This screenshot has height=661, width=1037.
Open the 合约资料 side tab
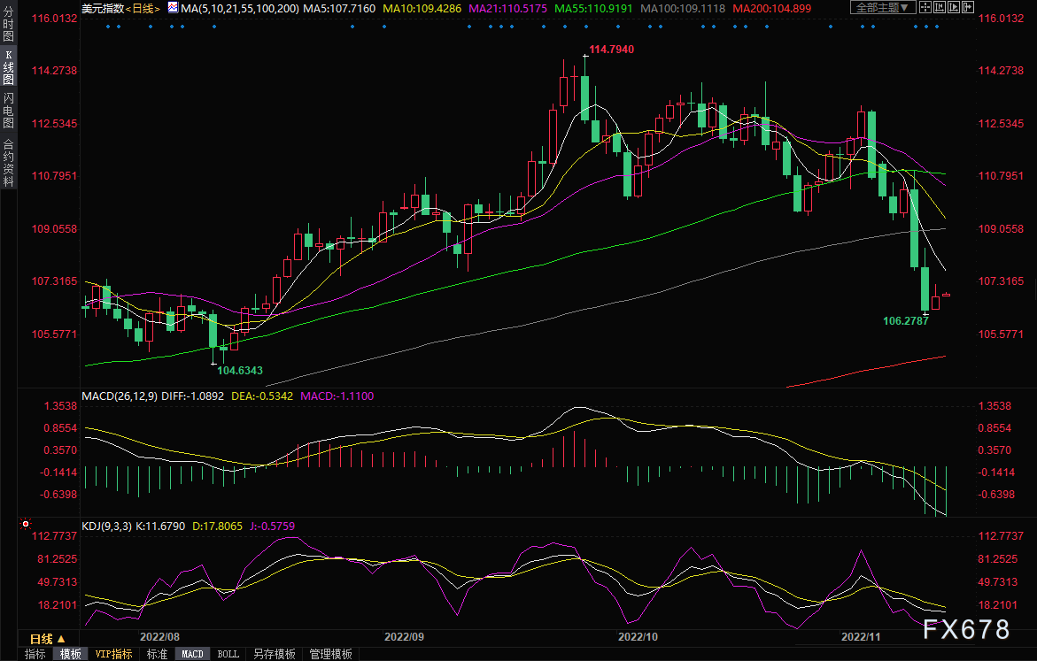tap(8, 162)
